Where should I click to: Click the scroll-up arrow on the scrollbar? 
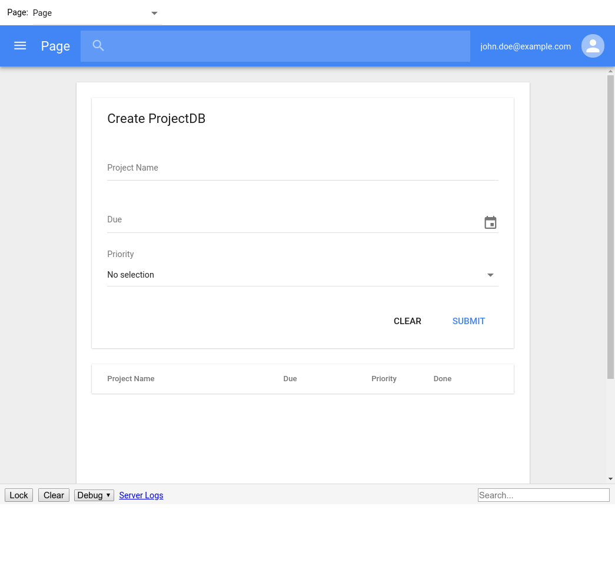610,70
